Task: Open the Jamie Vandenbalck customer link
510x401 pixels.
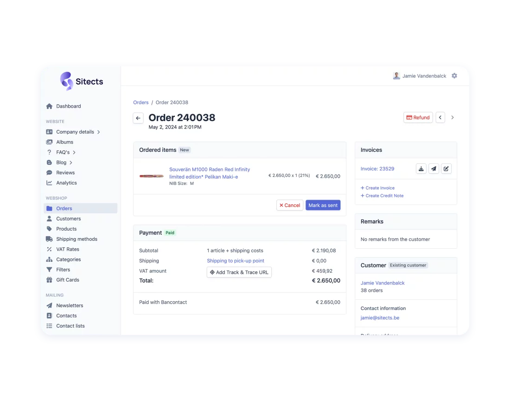Action: (382, 283)
